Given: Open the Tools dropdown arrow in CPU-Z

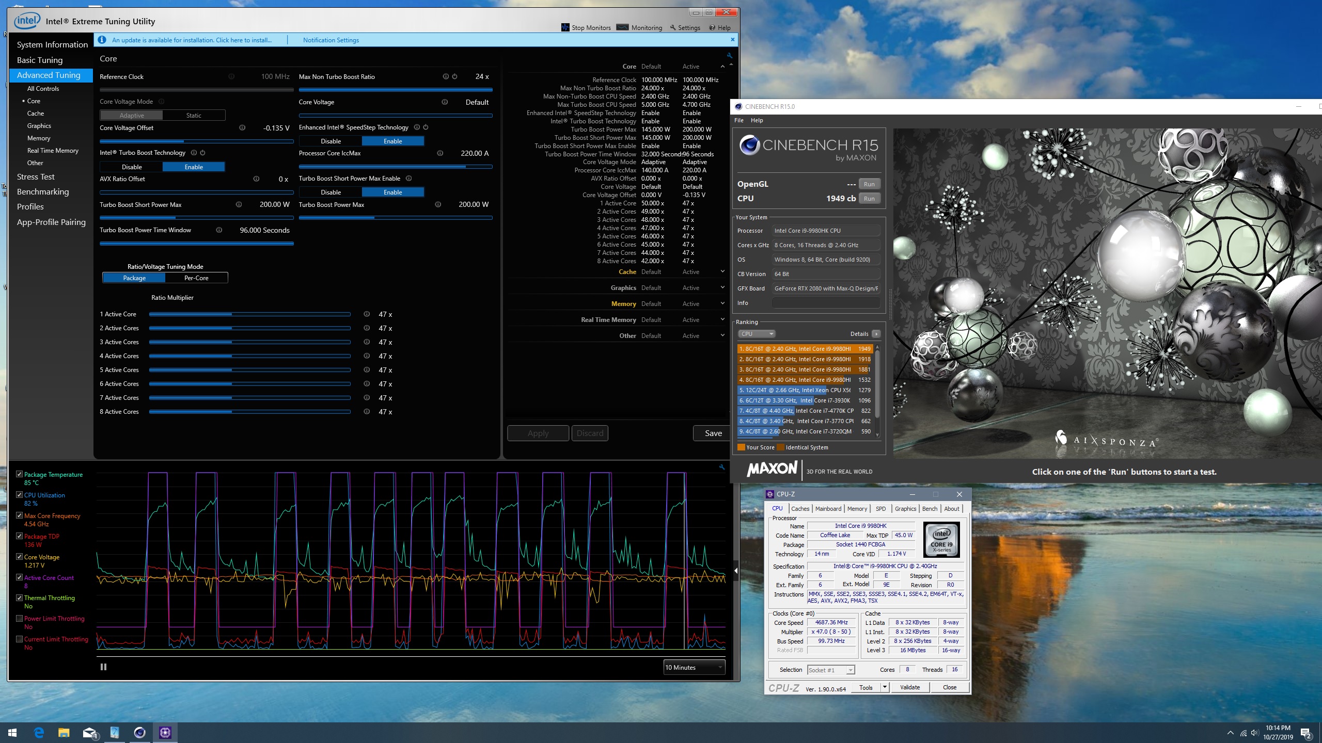Looking at the screenshot, I should click(885, 687).
